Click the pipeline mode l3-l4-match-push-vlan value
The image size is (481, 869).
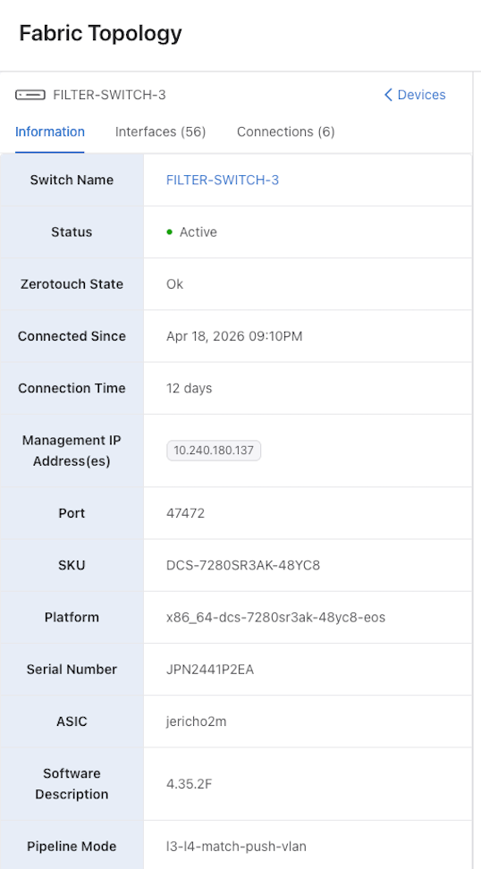click(x=236, y=847)
